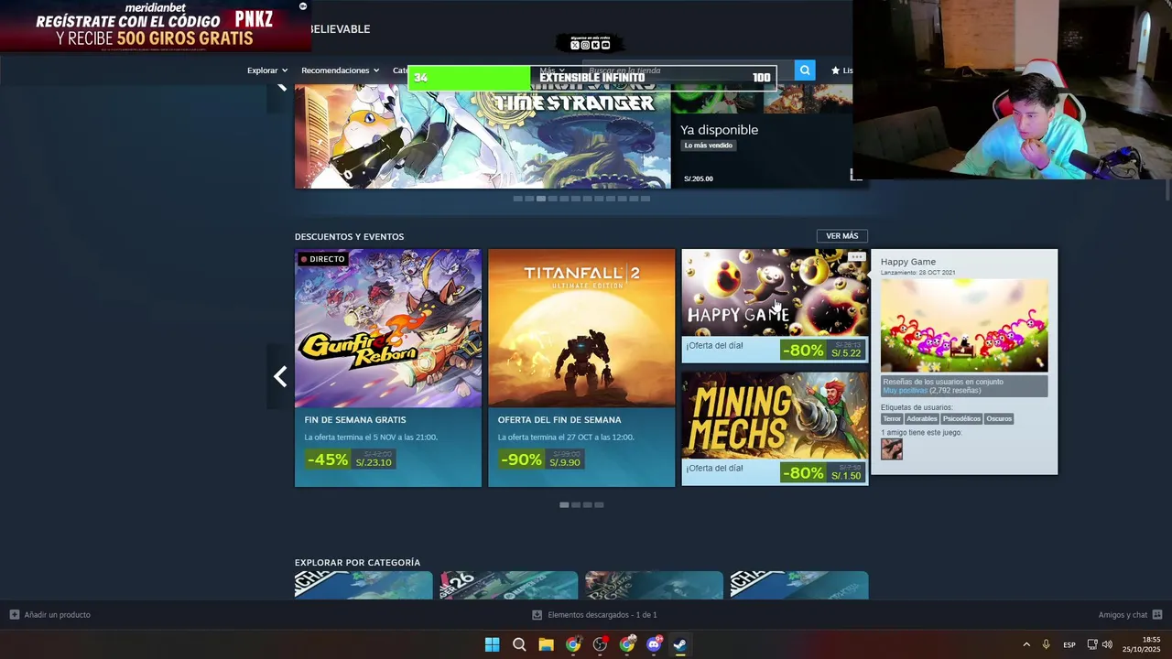The height and width of the screenshot is (659, 1172).
Task: Open the Windows Start menu
Action: (x=492, y=644)
